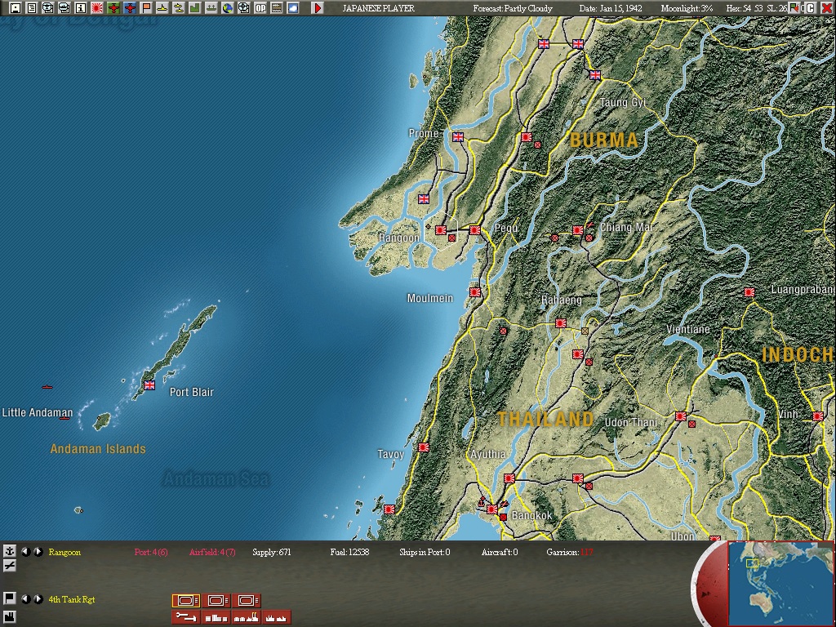Select the Japanese base at Luangprabang
The width and height of the screenshot is (836, 627).
(x=749, y=292)
